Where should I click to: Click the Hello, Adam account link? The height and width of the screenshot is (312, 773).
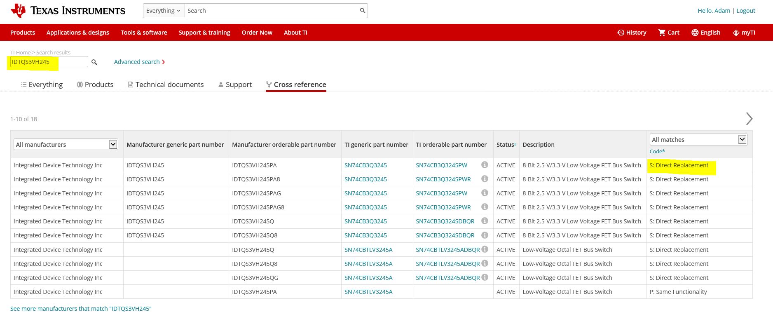pos(714,11)
